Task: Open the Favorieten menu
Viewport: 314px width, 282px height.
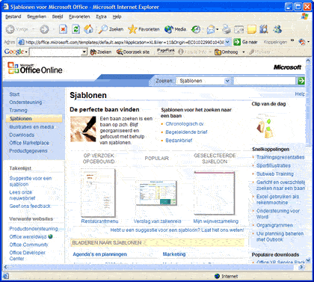Action: pos(79,16)
